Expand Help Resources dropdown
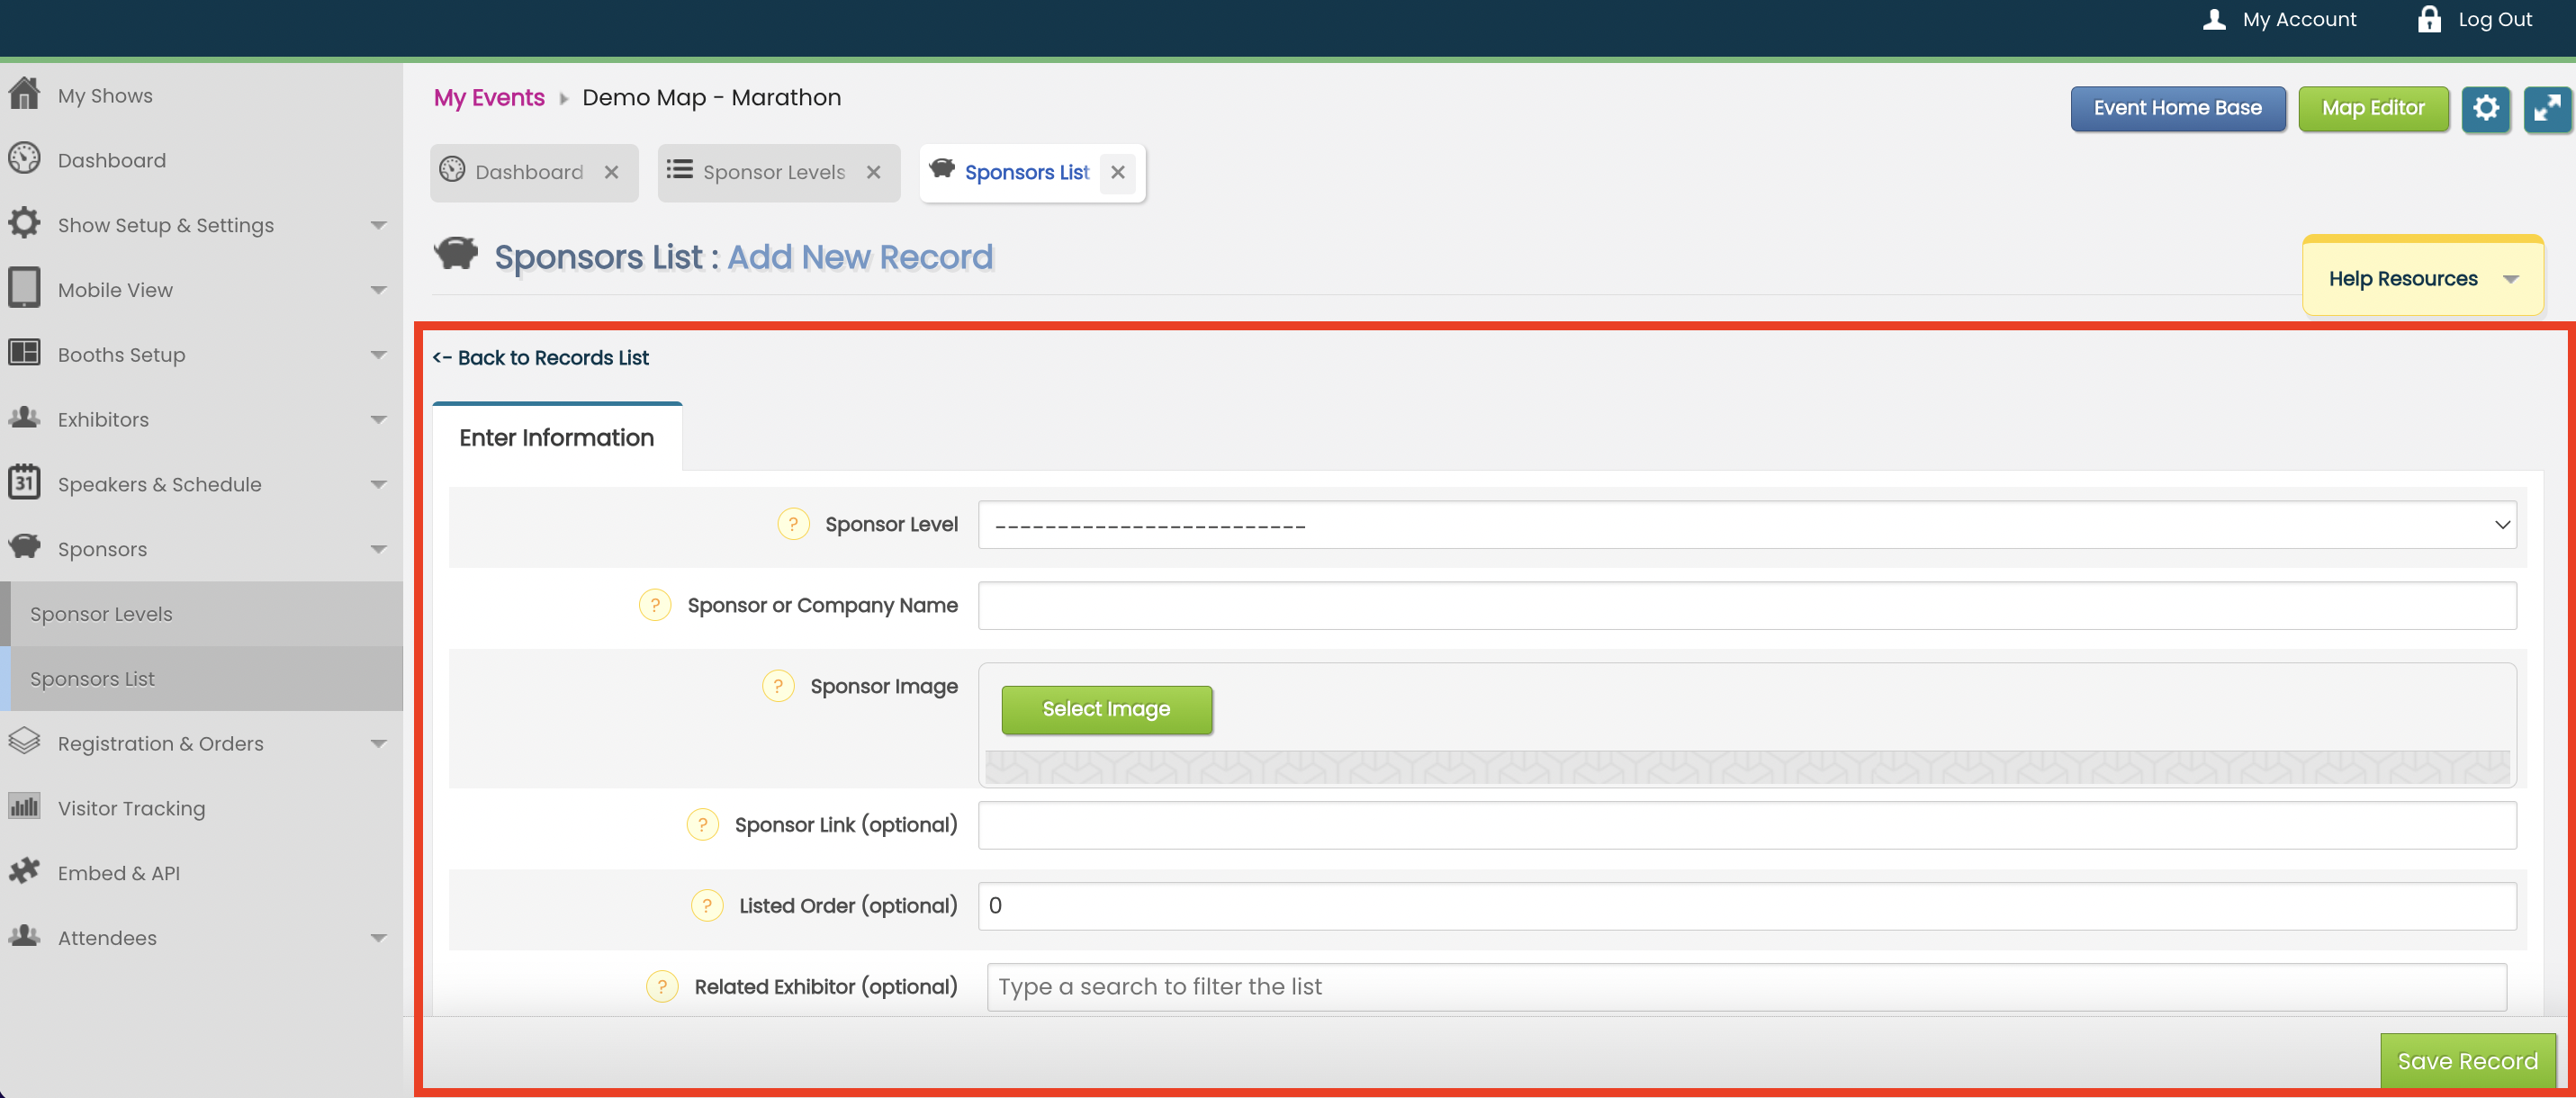Image resolution: width=2576 pixels, height=1098 pixels. coord(2423,278)
